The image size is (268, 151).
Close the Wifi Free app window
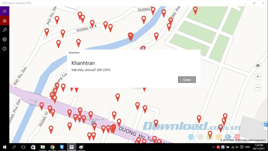click(263, 3)
